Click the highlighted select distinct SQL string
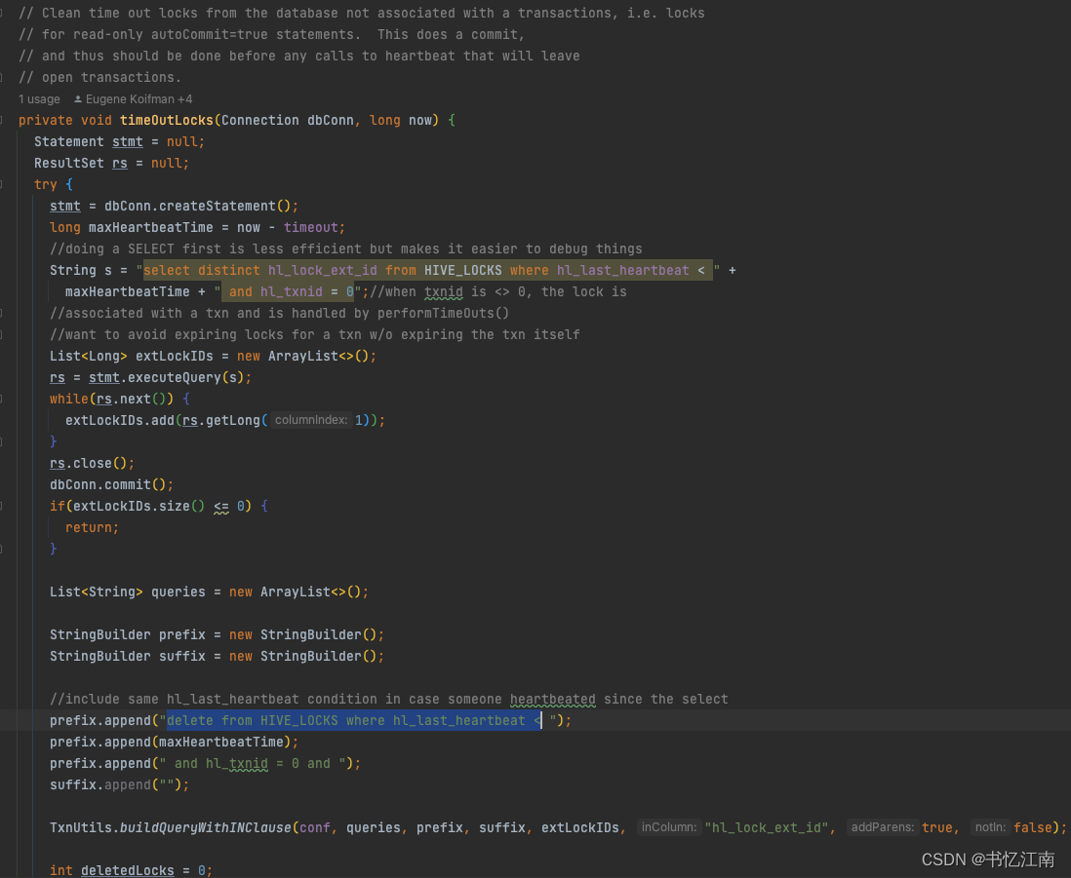Viewport: 1071px width, 878px height. coord(429,270)
